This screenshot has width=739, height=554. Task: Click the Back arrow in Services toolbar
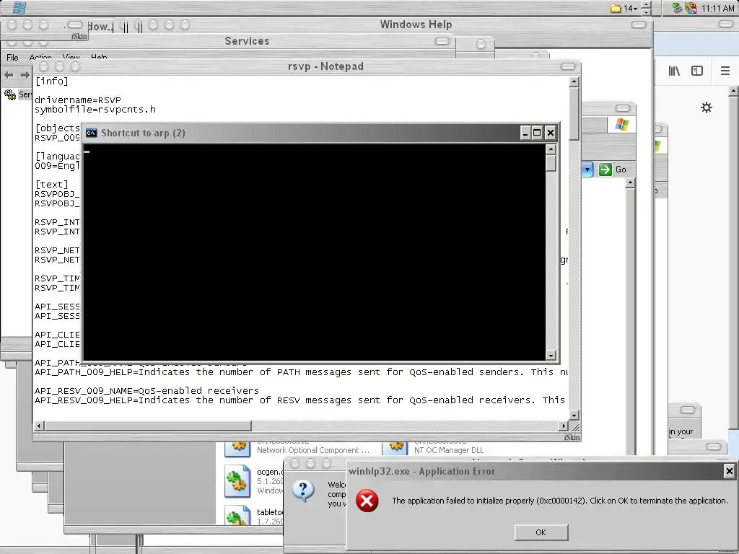coord(9,74)
